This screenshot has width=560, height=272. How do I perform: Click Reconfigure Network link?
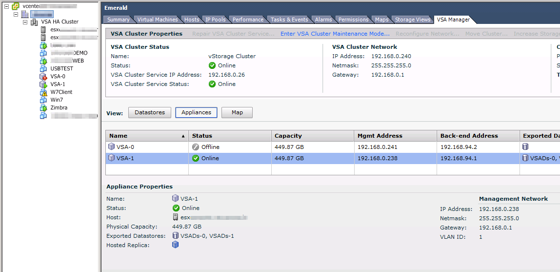(x=427, y=34)
